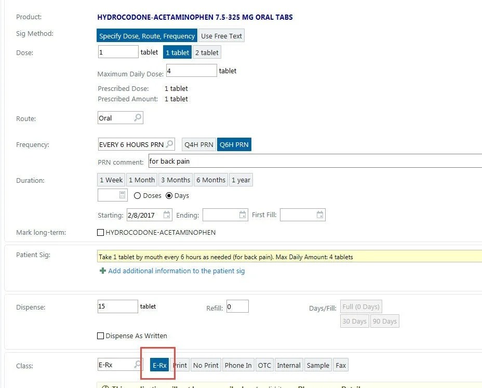Select the 2 tablet dose button
This screenshot has height=388, width=482.
click(207, 52)
